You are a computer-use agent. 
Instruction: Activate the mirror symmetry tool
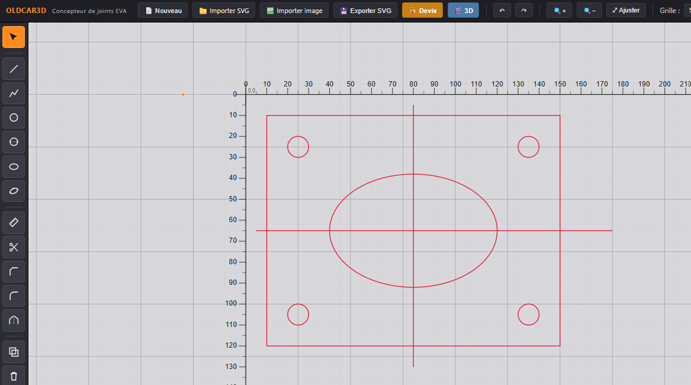[14, 320]
